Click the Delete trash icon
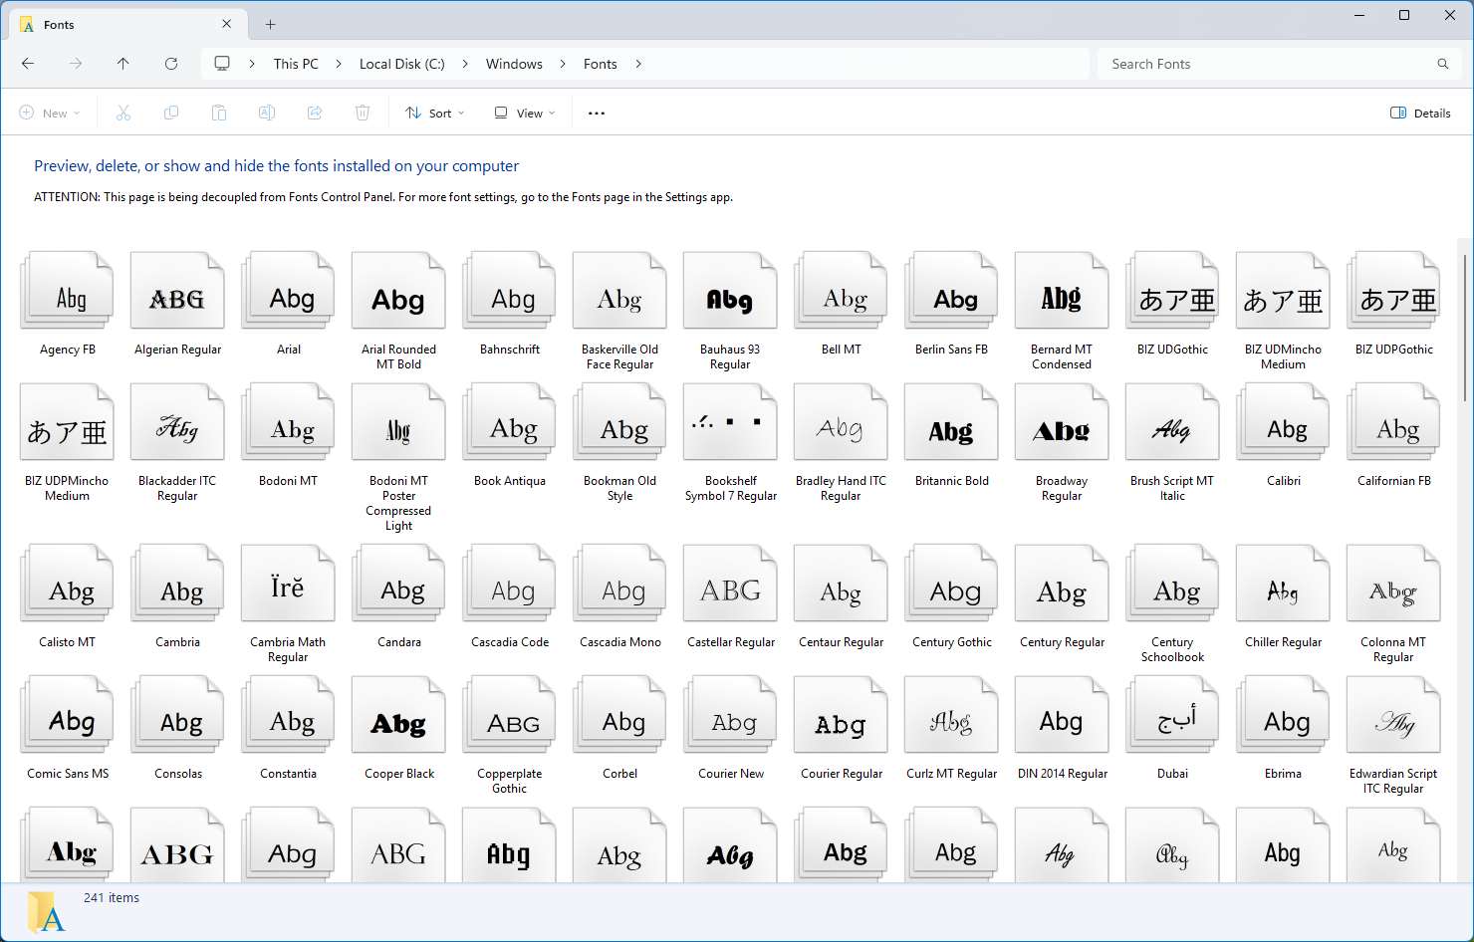Image resolution: width=1474 pixels, height=942 pixels. [x=363, y=113]
